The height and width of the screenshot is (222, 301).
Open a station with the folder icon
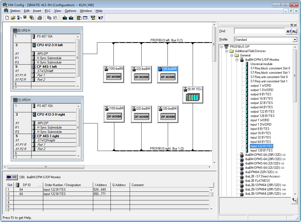(13, 18)
